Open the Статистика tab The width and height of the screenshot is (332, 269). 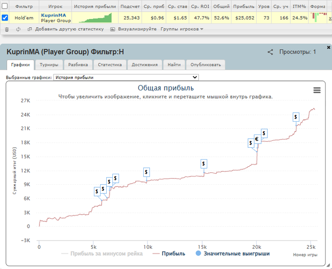110,65
